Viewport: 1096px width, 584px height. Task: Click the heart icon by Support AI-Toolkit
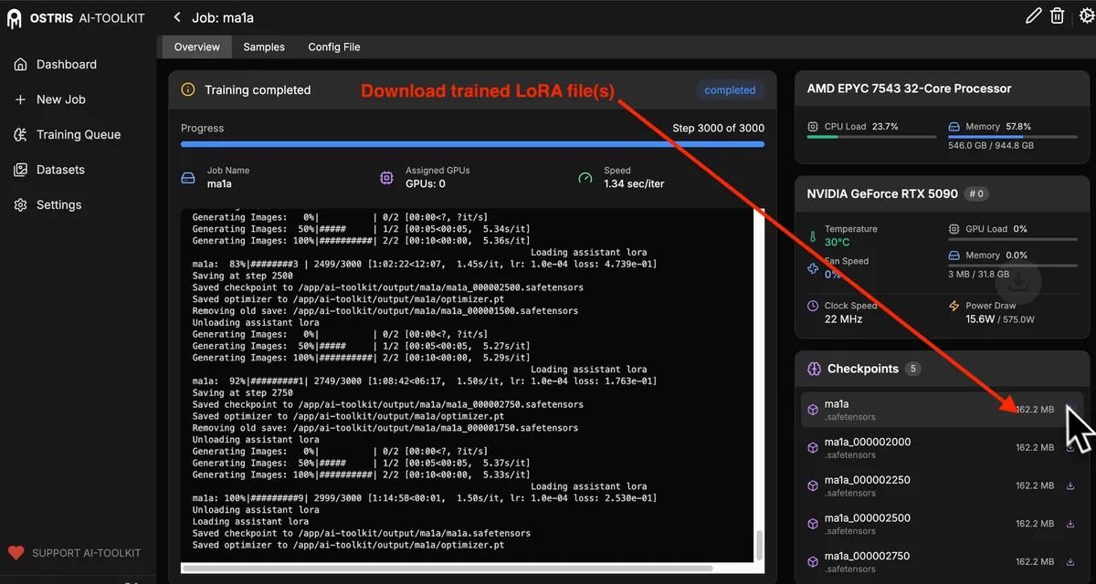(x=16, y=553)
